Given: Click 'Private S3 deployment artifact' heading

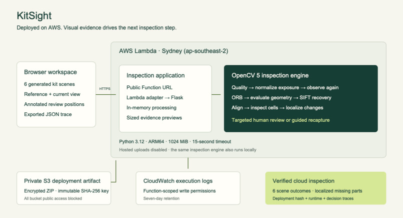Looking at the screenshot, I should tap(62, 181).
